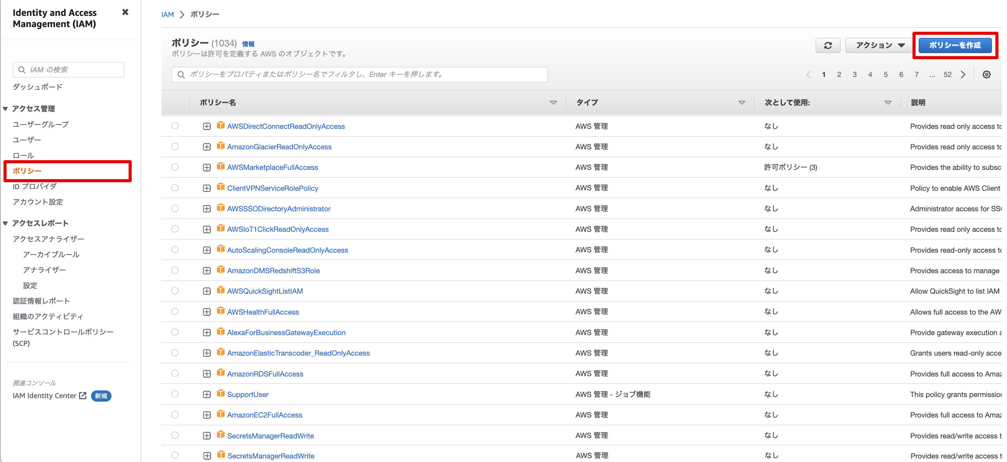The height and width of the screenshot is (462, 1007).
Task: Open the AmazonGlacierReadOnlyAccess policy link
Action: [x=279, y=147]
